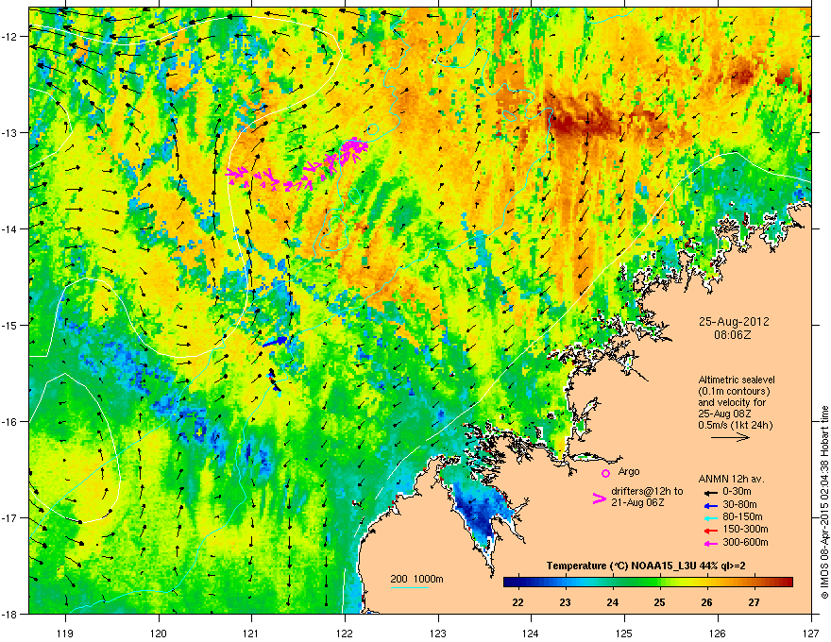Click latitude axis label -14
Screen dimensions: 831x642
pyautogui.click(x=10, y=228)
